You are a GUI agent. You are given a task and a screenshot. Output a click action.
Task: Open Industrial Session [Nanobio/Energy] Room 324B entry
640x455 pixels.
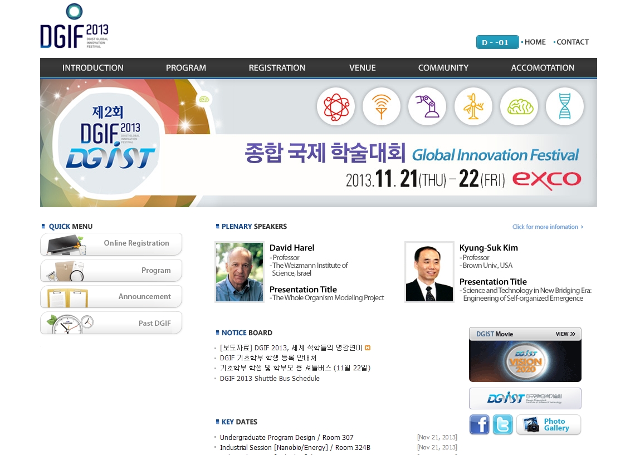point(295,448)
